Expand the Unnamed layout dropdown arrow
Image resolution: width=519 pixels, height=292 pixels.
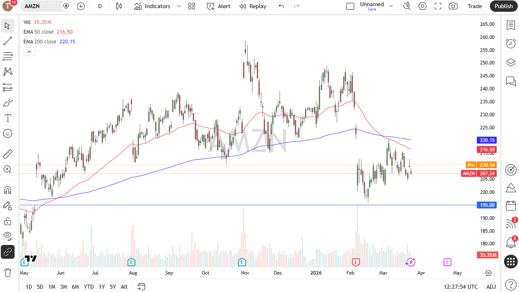click(391, 6)
